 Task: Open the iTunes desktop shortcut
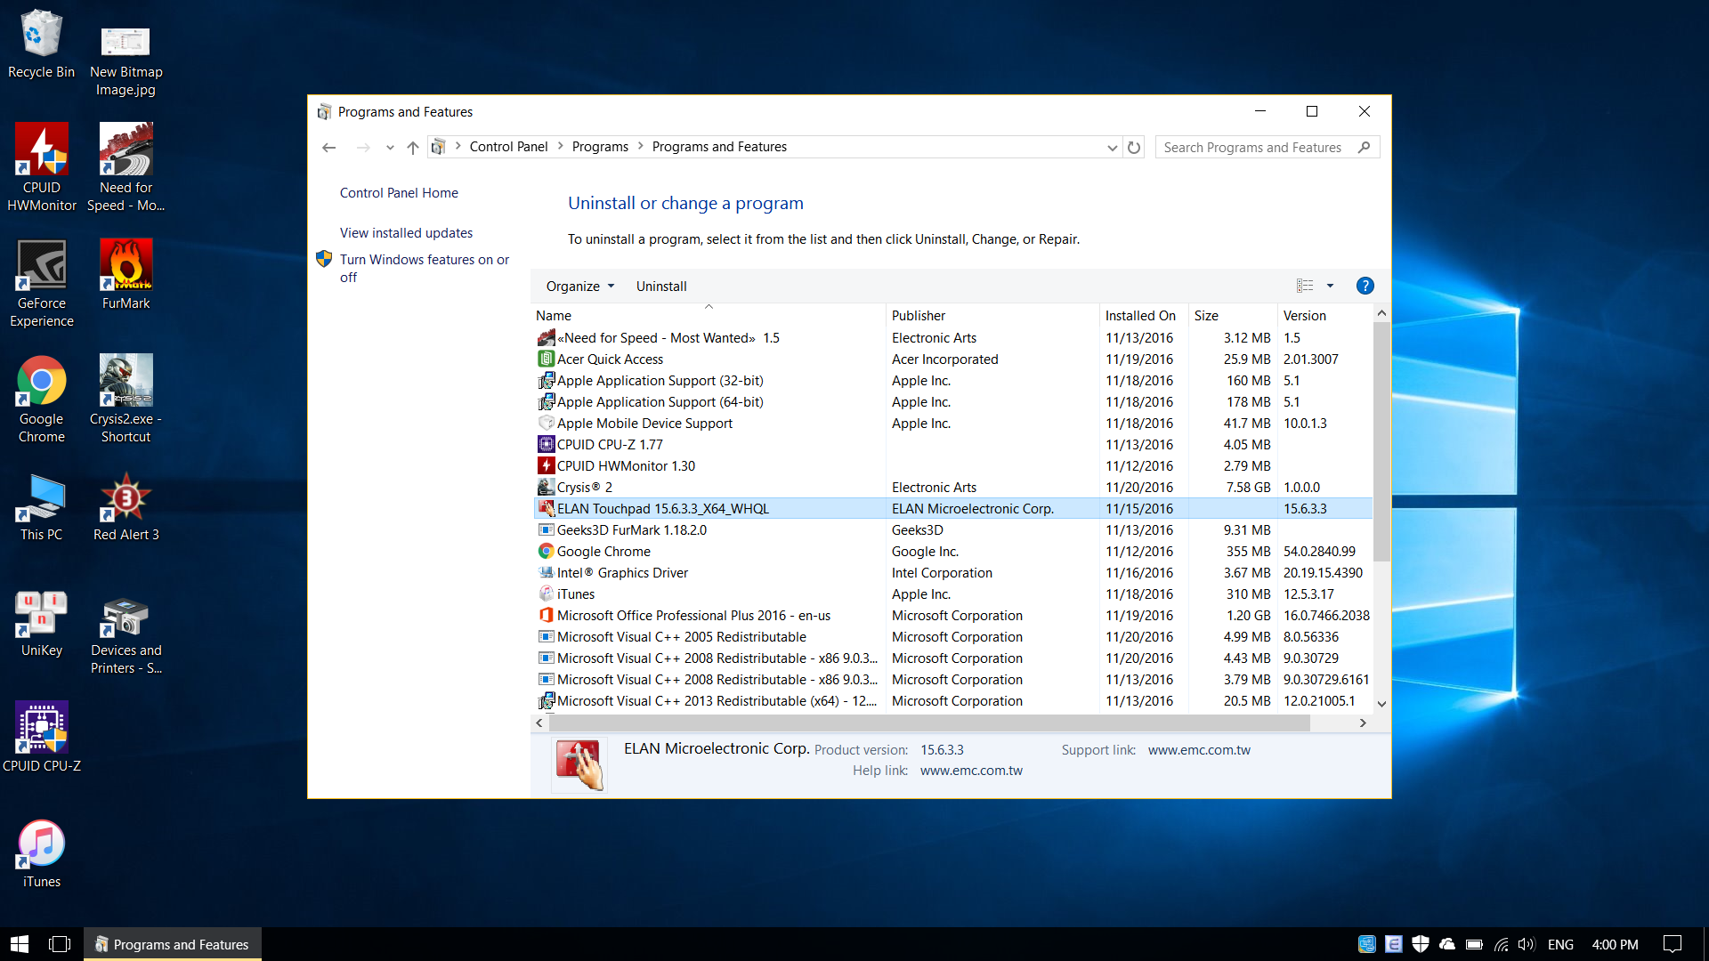coord(41,852)
